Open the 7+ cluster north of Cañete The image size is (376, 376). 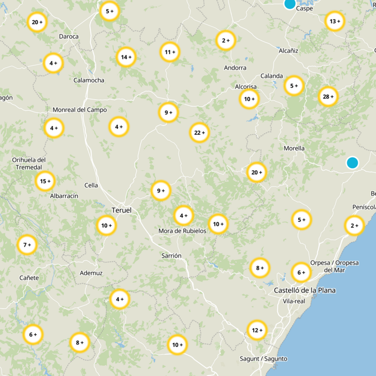[x=27, y=244]
